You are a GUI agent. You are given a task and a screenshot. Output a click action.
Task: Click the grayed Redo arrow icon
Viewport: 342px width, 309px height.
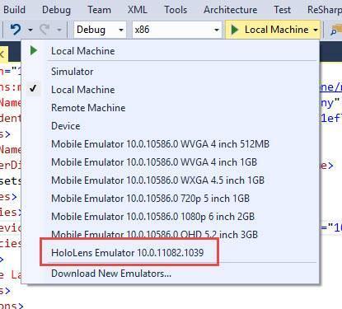45,30
